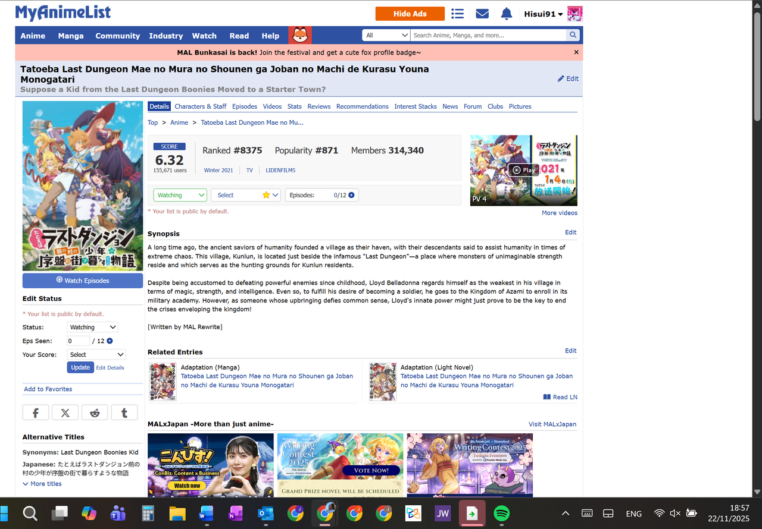Screen dimensions: 762x529
Task: Open the star score Select dropdown
Action: pyautogui.click(x=246, y=195)
